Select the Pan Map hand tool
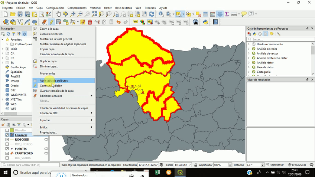 (x=59, y=14)
